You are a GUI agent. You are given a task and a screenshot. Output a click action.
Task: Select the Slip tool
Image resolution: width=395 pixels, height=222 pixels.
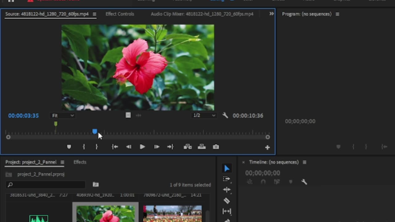click(227, 211)
